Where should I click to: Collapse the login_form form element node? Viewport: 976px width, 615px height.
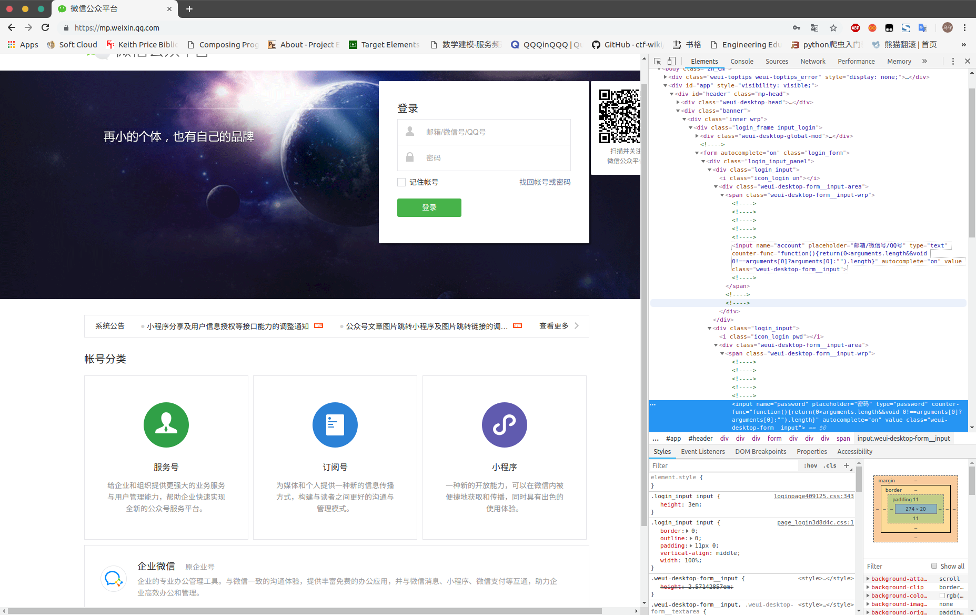click(x=697, y=153)
